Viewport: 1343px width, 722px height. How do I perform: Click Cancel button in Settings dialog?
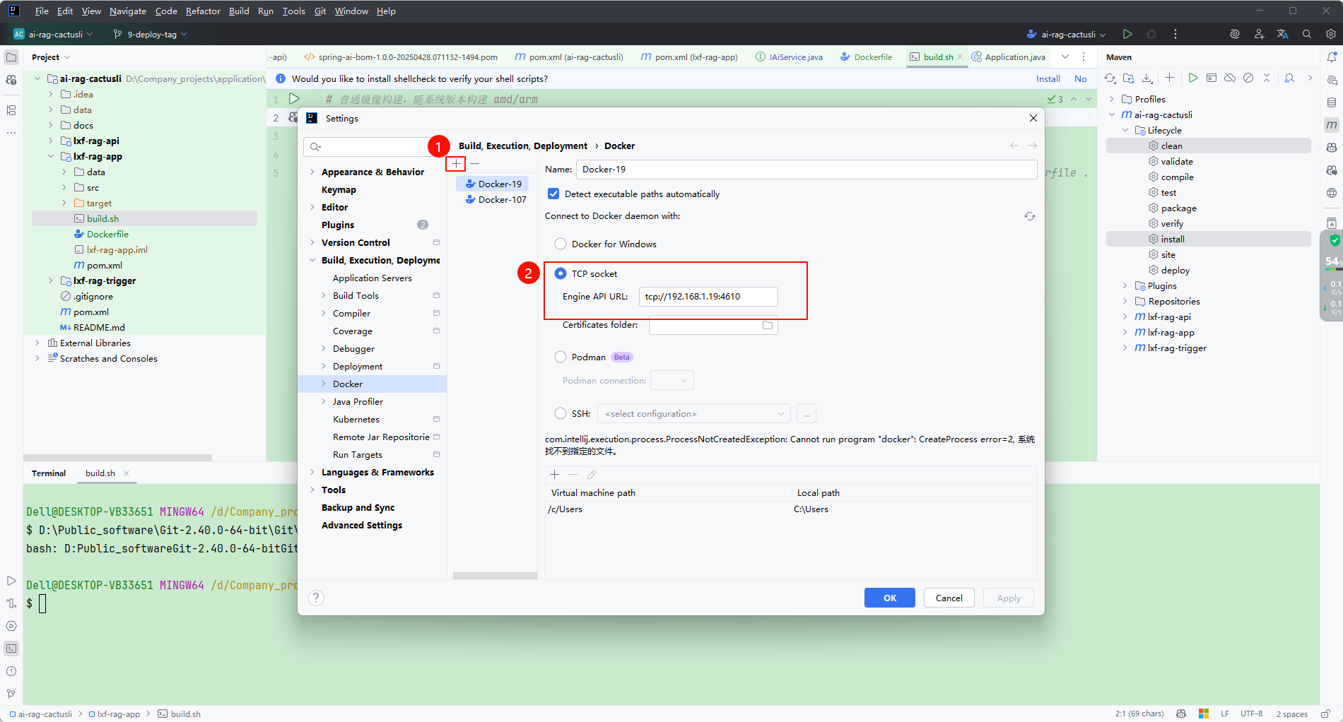[949, 598]
